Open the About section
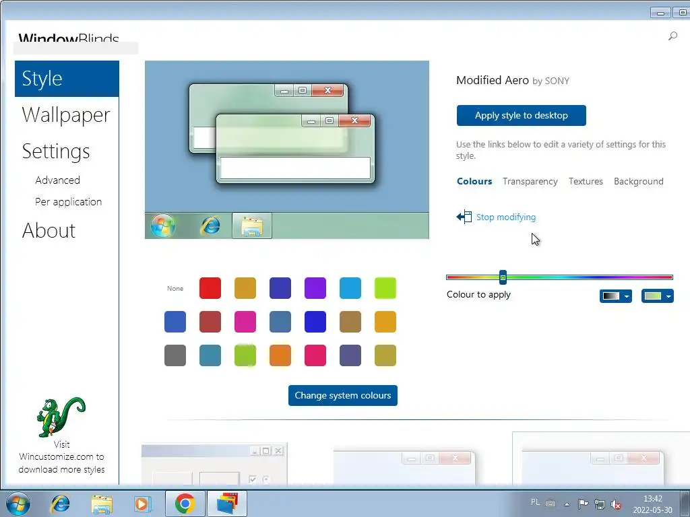Image resolution: width=690 pixels, height=517 pixels. 49,230
